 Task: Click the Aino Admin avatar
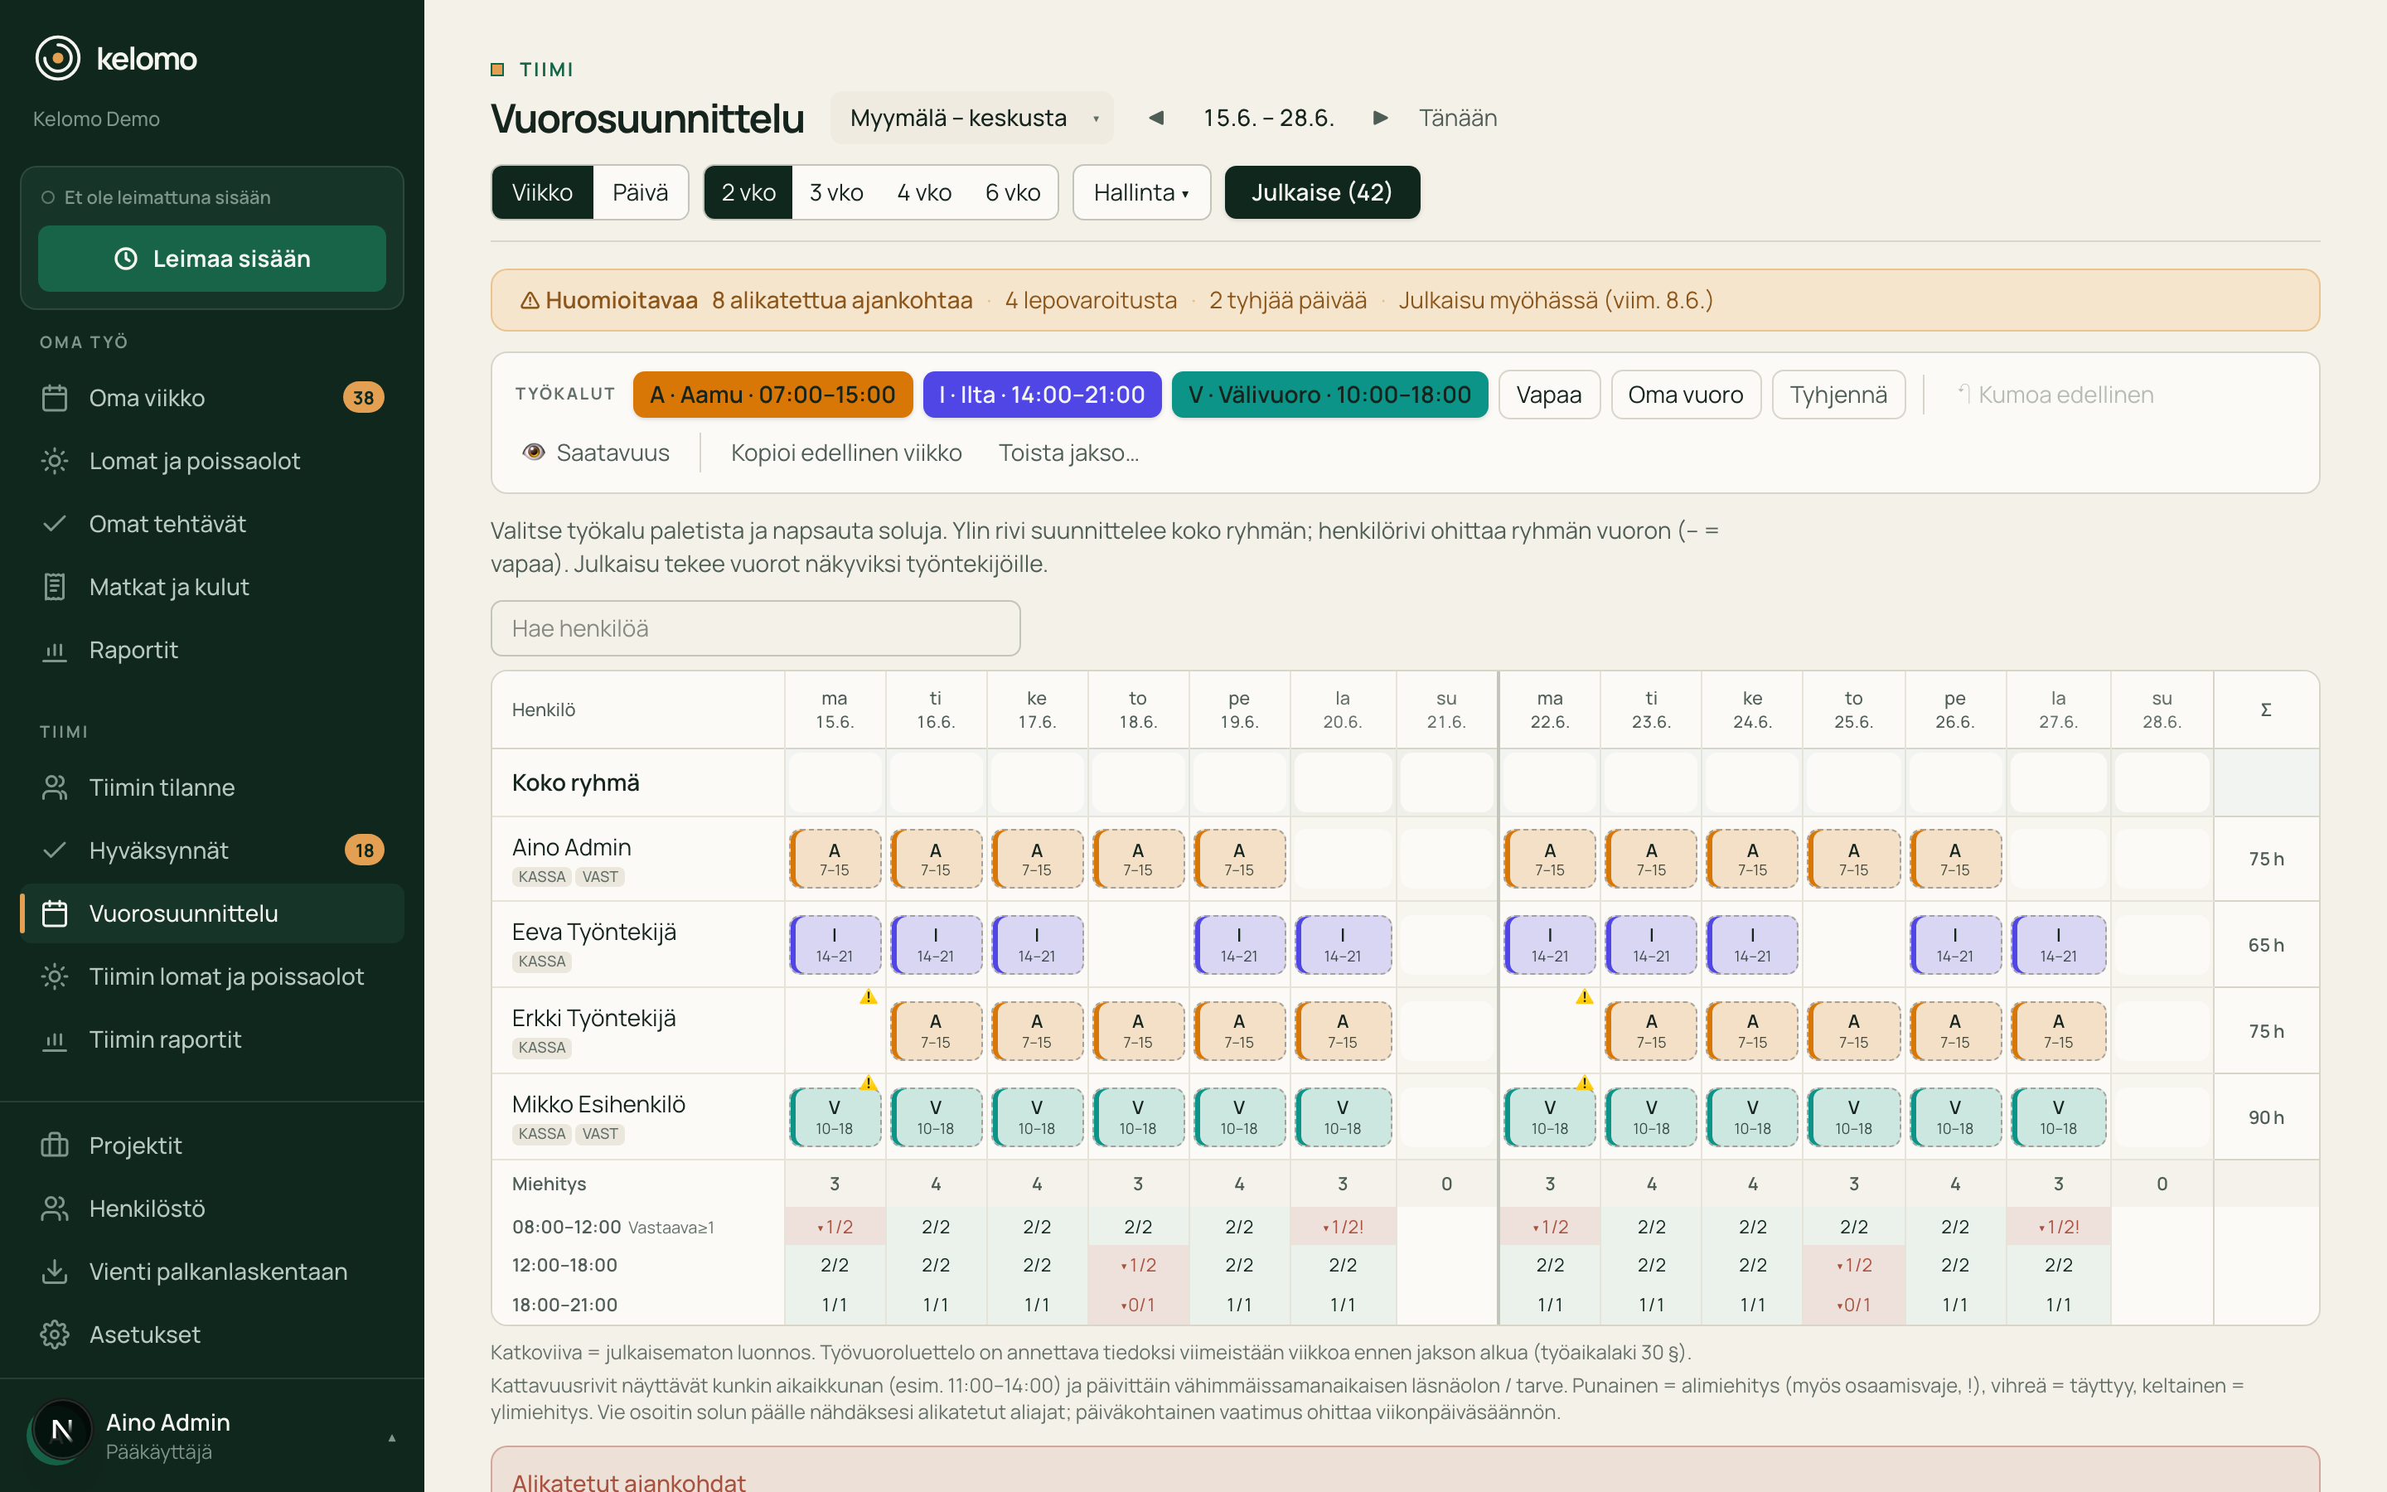[x=61, y=1430]
